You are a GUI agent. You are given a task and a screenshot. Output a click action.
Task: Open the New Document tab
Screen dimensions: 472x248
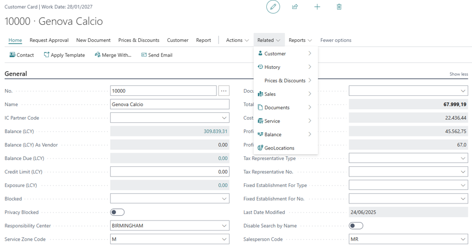pyautogui.click(x=94, y=40)
